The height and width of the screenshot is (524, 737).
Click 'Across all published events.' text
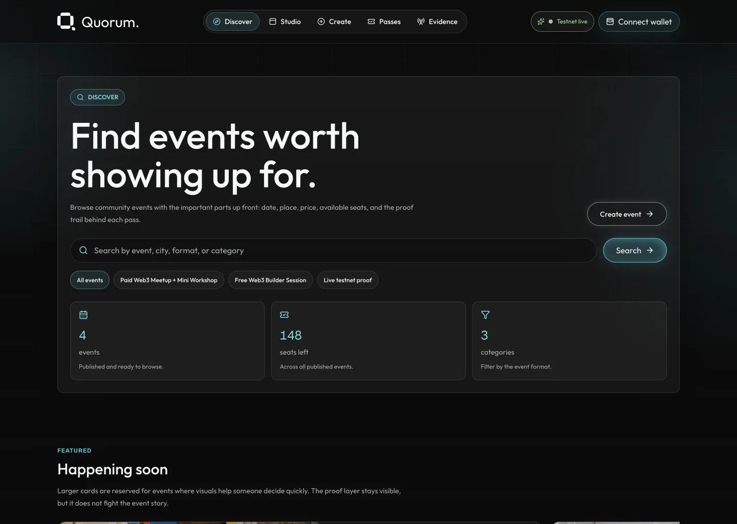[x=316, y=366]
